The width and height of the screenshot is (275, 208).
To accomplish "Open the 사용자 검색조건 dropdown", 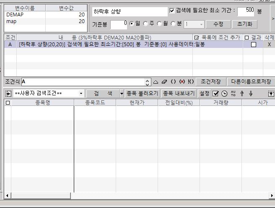I will [81, 93].
